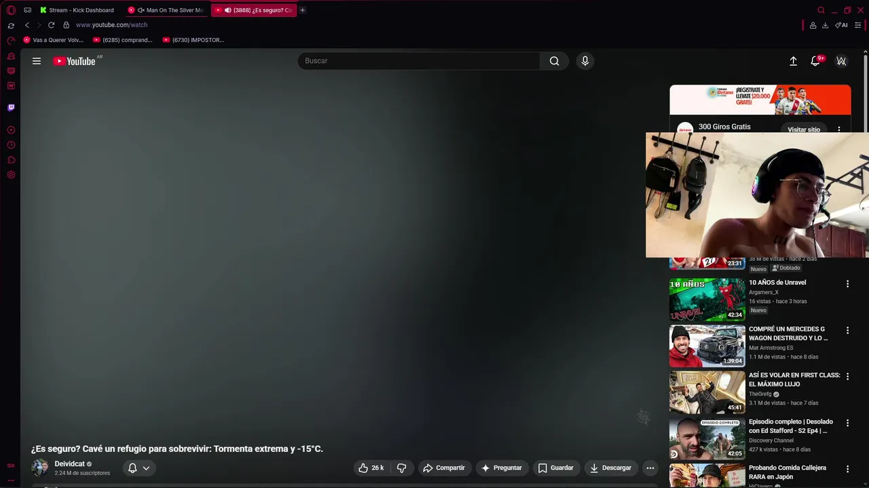Click Guardar save button
Screen dimensions: 869x488
point(556,468)
